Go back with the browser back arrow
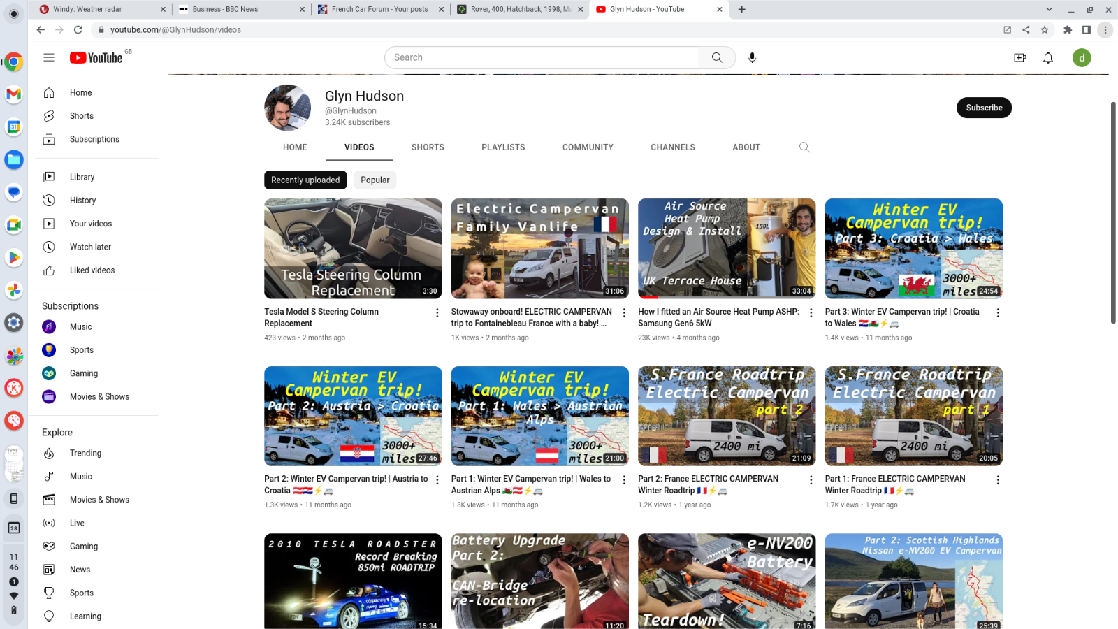Screen dimensions: 1118x629 41,29
